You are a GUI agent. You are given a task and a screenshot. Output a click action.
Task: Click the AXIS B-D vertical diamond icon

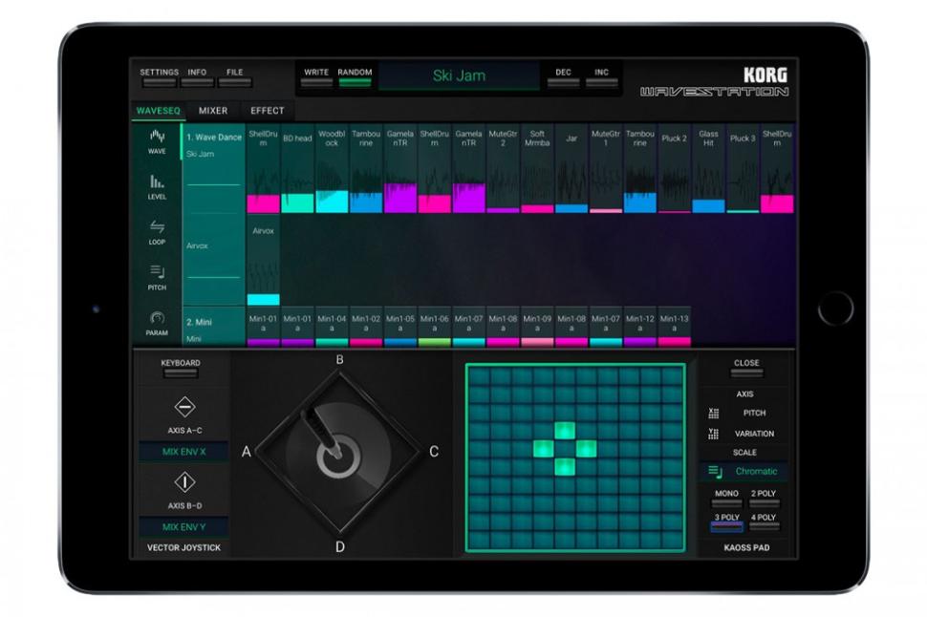click(184, 482)
